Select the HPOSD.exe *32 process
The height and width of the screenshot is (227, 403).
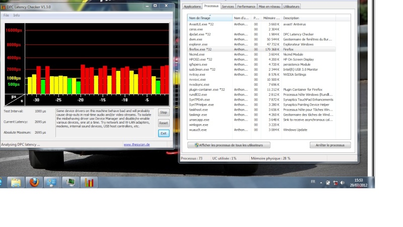pyautogui.click(x=261, y=60)
